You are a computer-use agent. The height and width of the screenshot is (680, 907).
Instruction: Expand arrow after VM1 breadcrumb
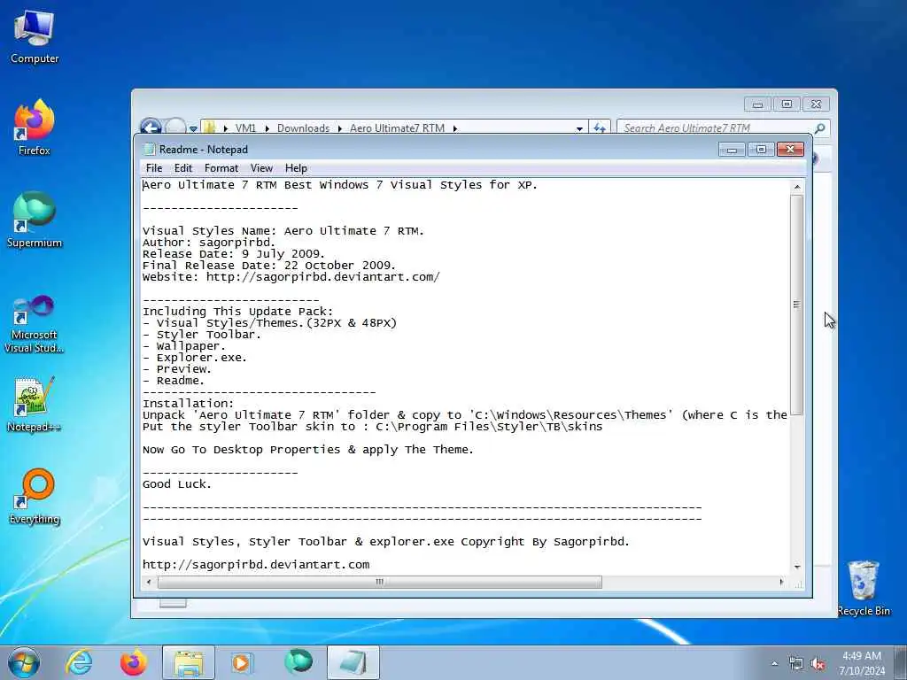(x=267, y=128)
